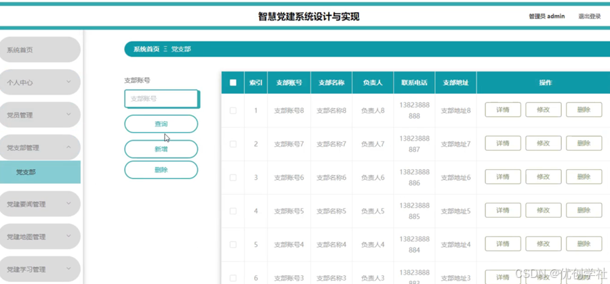Check the checkbox for row 支部账号4
610x284 pixels.
[x=233, y=244]
